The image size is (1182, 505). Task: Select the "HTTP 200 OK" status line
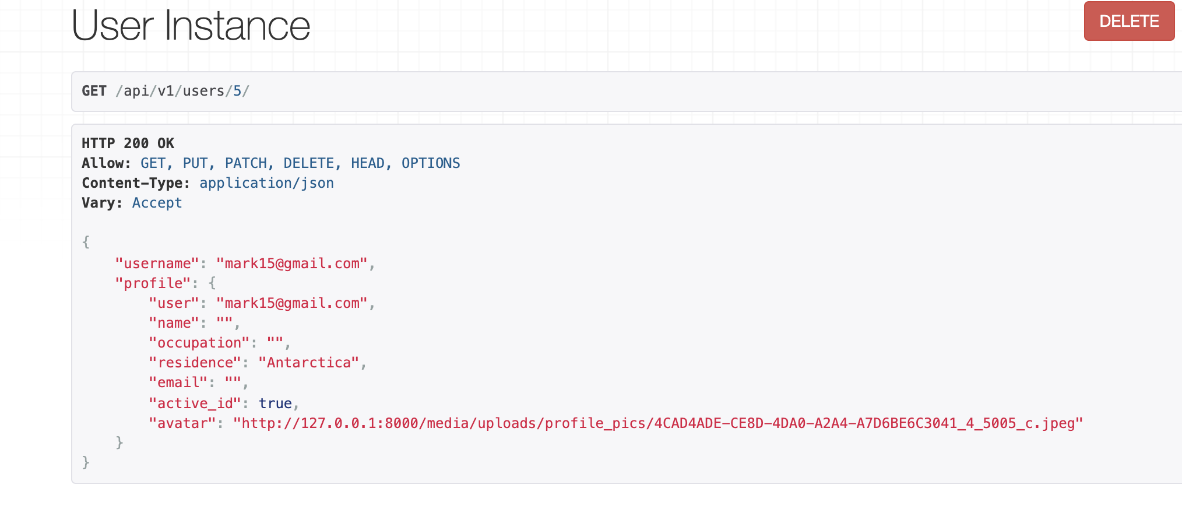[x=128, y=143]
